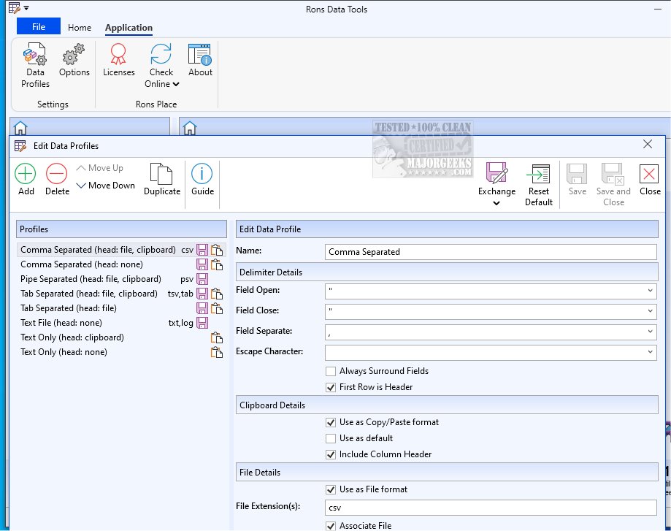The image size is (671, 531).
Task: Click the About icon in ribbon
Action: point(200,54)
